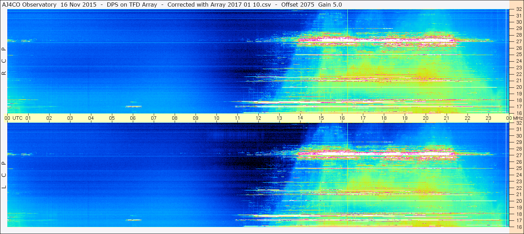Click "Corrected with Array 2017 01 10.csv" text
Image resolution: width=524 pixels, height=234 pixels.
point(219,5)
